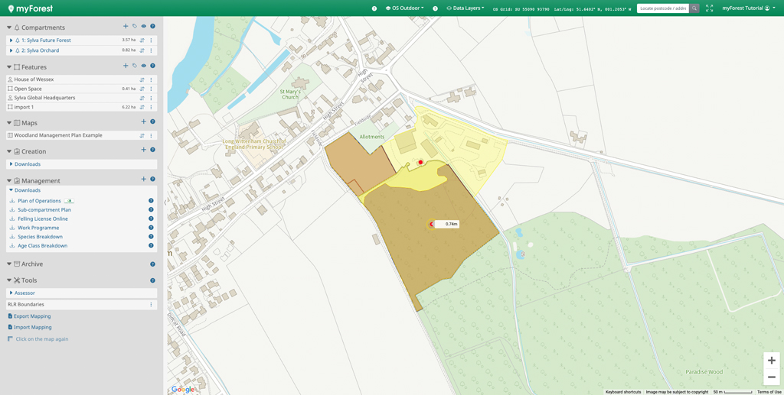This screenshot has height=395, width=784.
Task: Toggle Compartments visibility eye icon
Action: click(x=143, y=27)
